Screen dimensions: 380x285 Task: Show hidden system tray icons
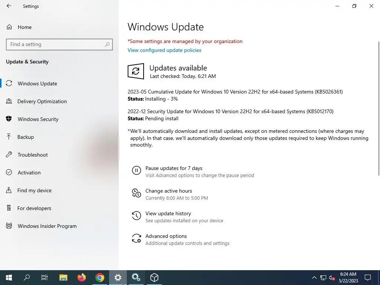(x=314, y=278)
